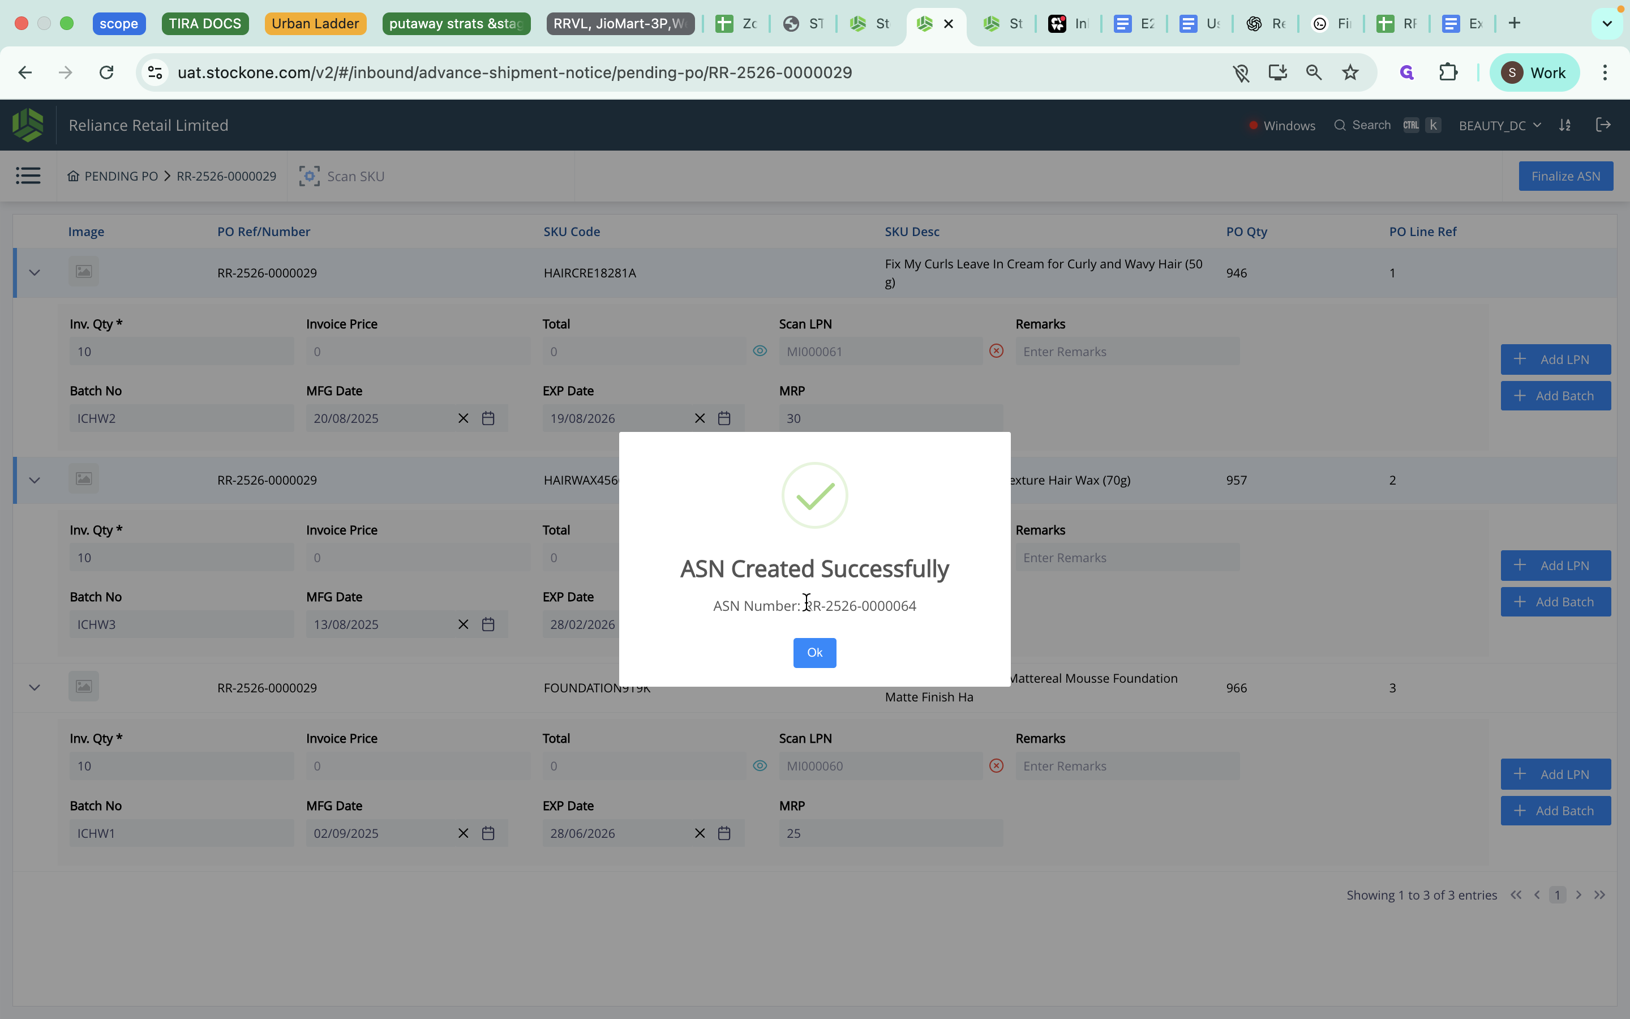Click the Finalize ASN button
The height and width of the screenshot is (1019, 1630).
coord(1565,176)
